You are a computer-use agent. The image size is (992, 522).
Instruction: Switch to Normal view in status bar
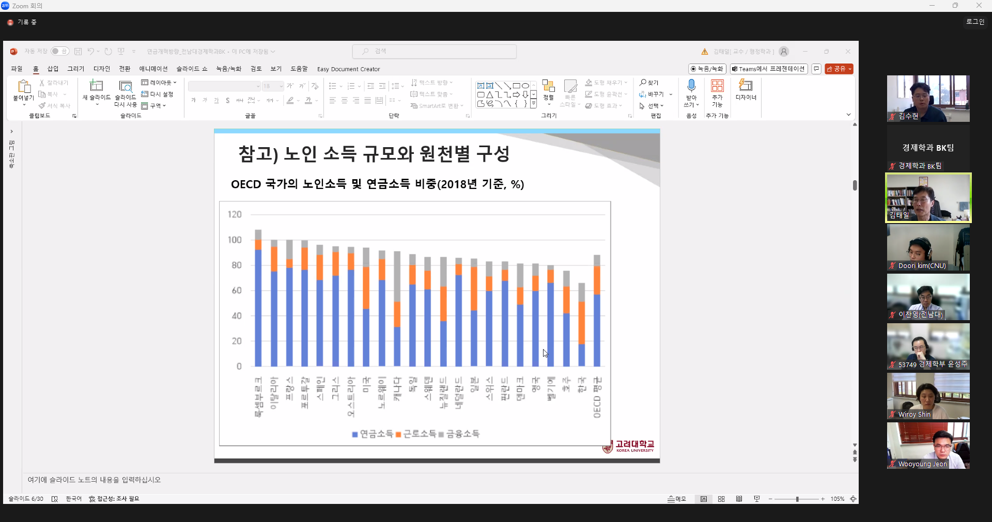click(704, 499)
